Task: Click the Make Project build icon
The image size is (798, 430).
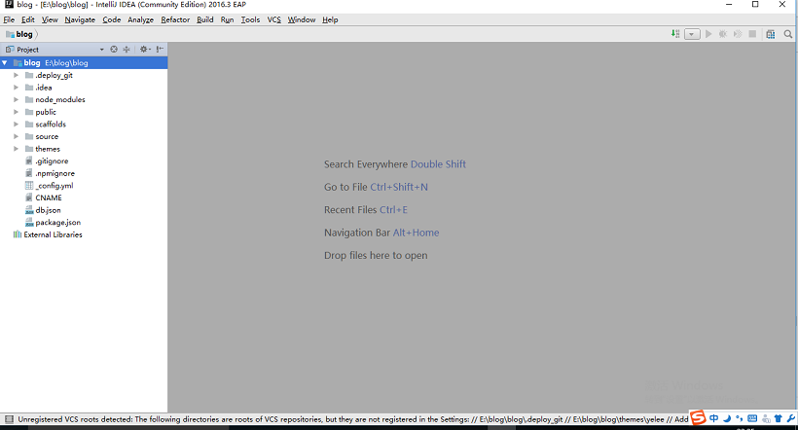Action: [675, 34]
